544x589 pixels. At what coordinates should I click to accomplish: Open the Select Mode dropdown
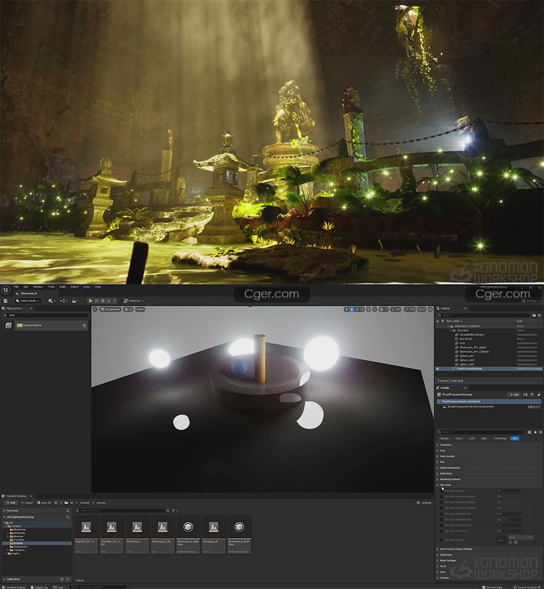[28, 301]
